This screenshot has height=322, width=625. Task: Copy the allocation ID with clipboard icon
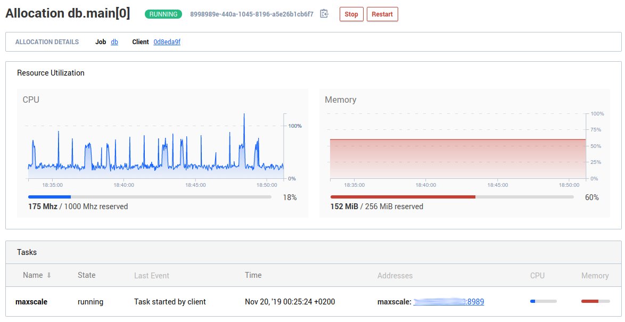pos(324,14)
